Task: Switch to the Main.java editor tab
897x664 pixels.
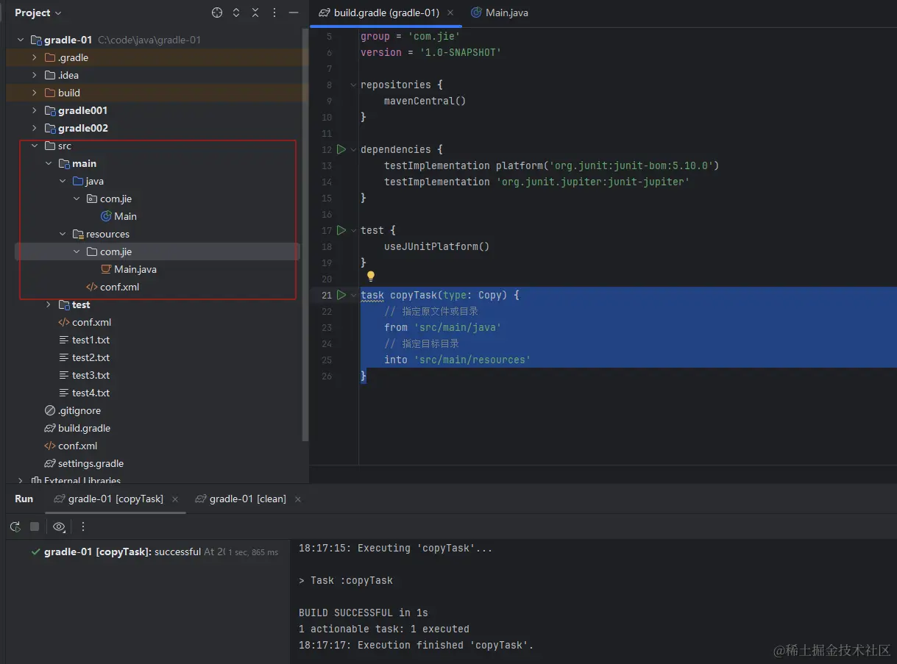Action: click(499, 13)
